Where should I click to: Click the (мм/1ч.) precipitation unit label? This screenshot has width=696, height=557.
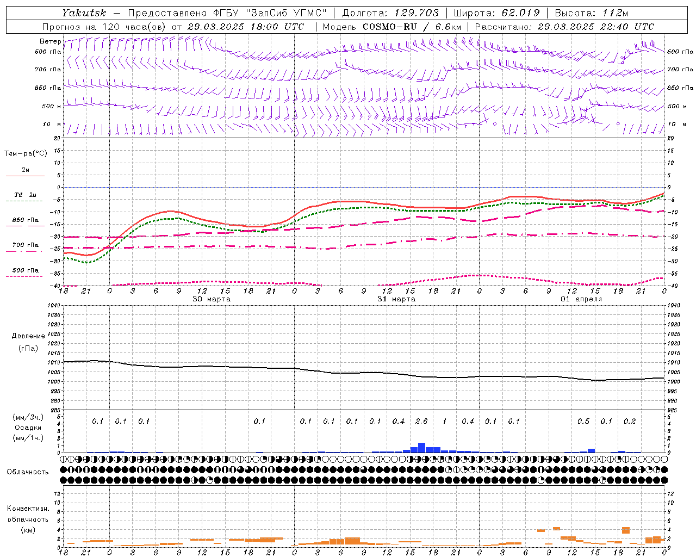point(28,438)
